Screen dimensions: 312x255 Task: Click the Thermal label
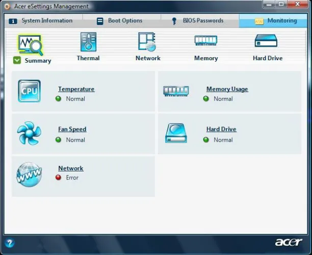pyautogui.click(x=88, y=58)
